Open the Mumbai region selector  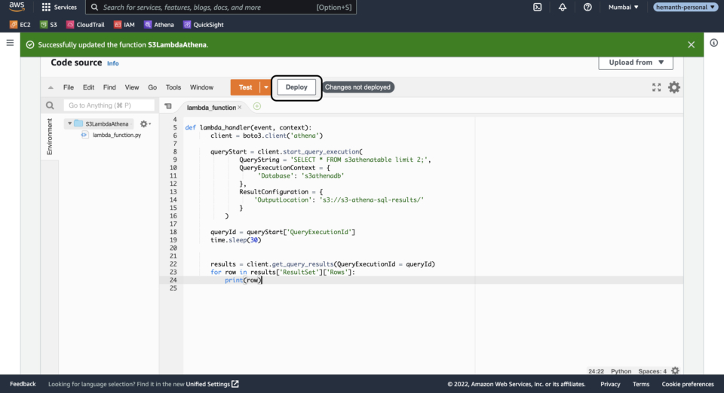[x=624, y=7]
